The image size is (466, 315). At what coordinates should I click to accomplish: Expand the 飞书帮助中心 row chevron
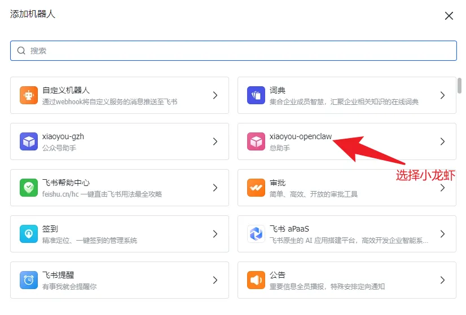coord(215,188)
